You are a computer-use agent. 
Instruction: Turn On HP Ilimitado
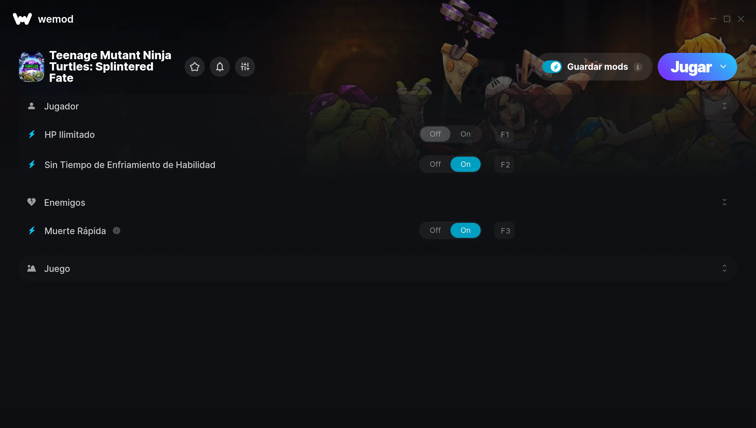tap(466, 134)
